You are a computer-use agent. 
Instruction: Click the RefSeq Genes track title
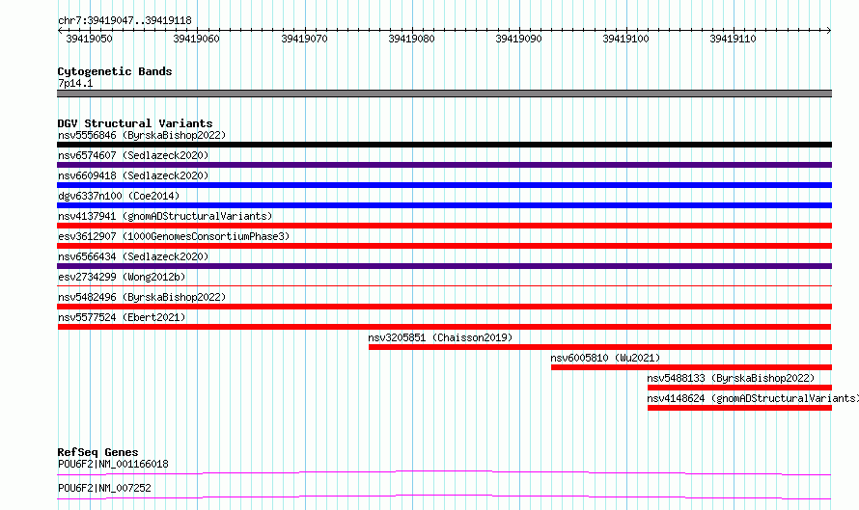pos(97,452)
